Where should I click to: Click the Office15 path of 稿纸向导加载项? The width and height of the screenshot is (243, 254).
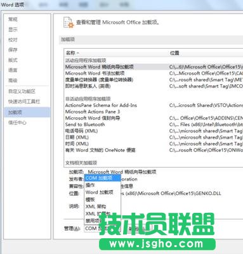(x=206, y=67)
